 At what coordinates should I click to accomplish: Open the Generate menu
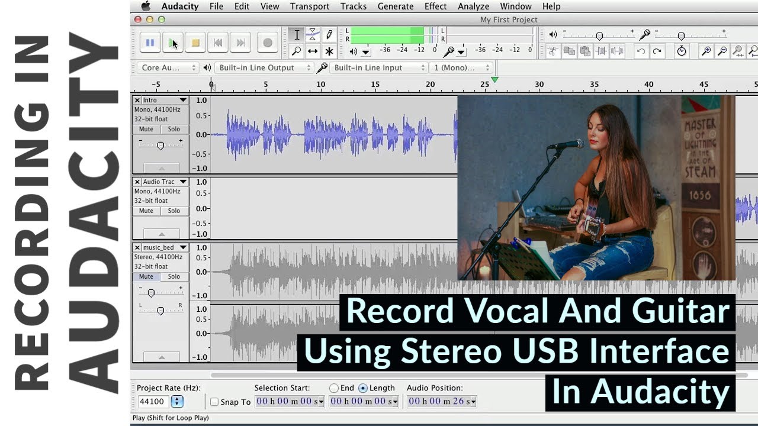[x=396, y=7]
